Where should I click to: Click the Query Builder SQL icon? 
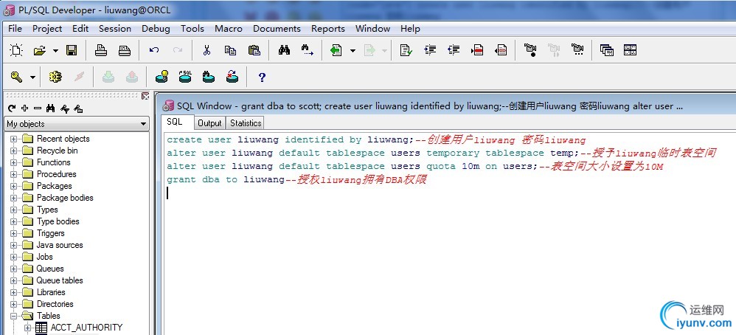pos(185,77)
